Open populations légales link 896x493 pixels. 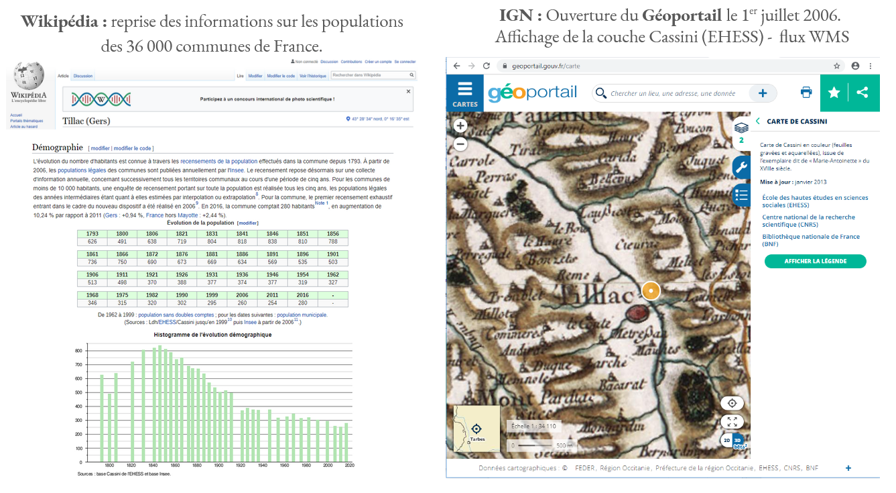[x=82, y=170]
